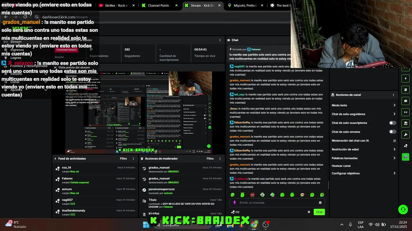Click avicum link in ban action
Screen dimensions: 412x231
point(168,193)
